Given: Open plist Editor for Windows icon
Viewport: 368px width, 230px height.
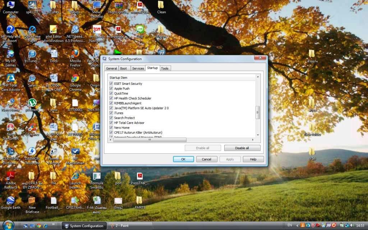Looking at the screenshot, I should pos(54,34).
